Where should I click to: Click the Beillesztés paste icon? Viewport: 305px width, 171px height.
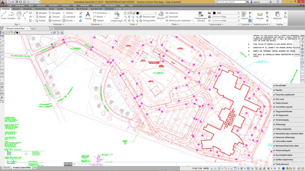pos(277,16)
